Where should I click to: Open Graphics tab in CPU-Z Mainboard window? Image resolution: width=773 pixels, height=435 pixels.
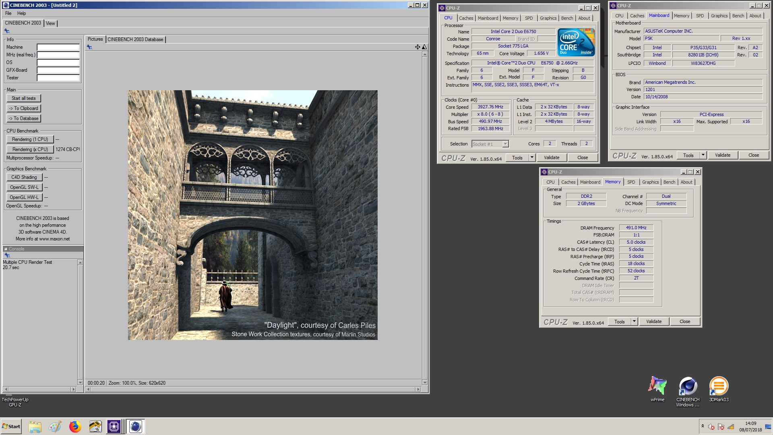[x=719, y=16]
